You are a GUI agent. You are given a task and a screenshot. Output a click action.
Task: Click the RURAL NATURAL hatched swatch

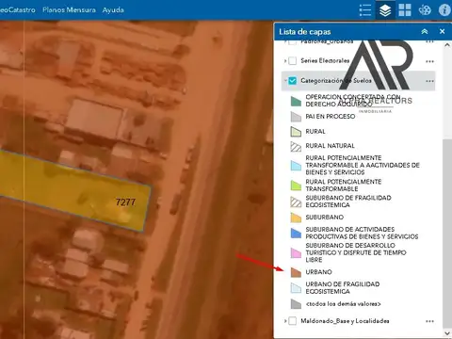(296, 146)
